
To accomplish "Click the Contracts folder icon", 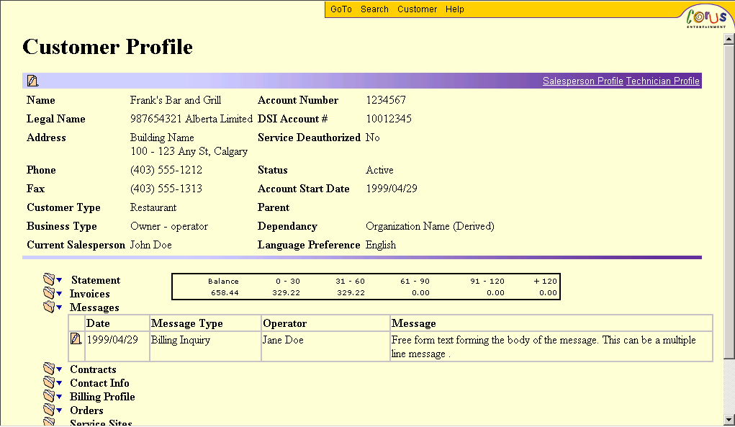I will pos(49,369).
